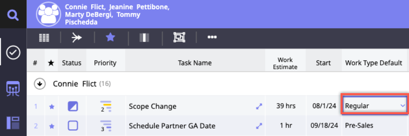Click the striped column view toolbar icon
Viewport: 409px width, 136px height.
(x=144, y=38)
